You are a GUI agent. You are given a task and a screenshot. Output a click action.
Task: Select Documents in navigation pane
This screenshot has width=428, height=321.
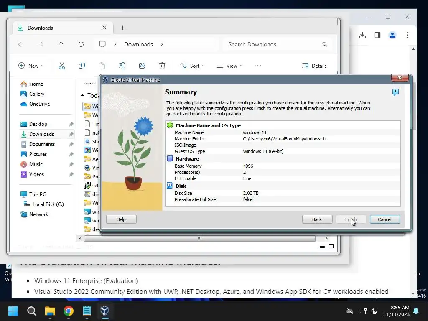(x=42, y=144)
